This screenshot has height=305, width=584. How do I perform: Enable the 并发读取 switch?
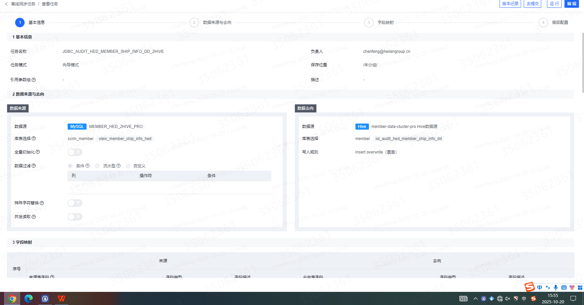pyautogui.click(x=75, y=217)
